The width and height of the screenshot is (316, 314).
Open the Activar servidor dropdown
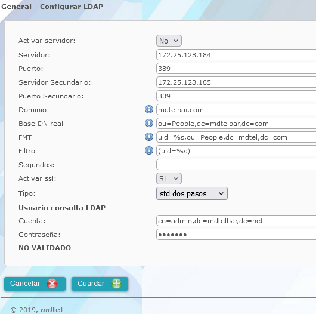[169, 41]
